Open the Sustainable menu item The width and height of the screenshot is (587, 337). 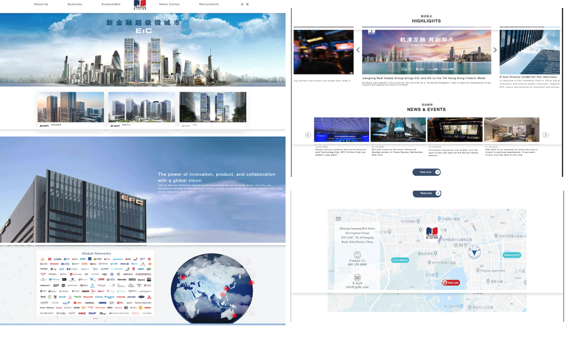111,4
